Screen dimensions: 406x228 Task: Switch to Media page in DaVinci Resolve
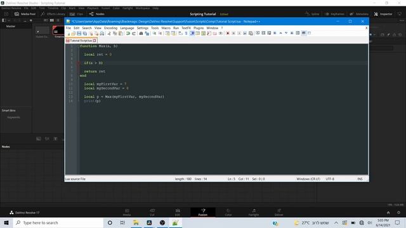[x=127, y=212]
